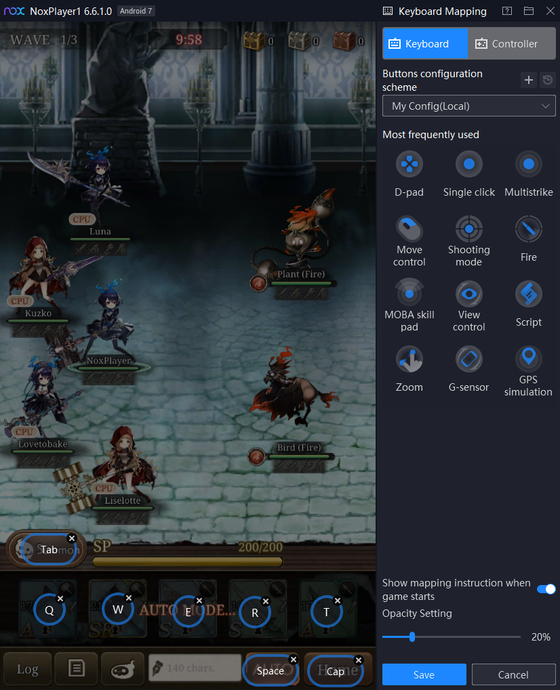Select the Shooting mode crosshair
The width and height of the screenshot is (560, 690).
pos(468,229)
